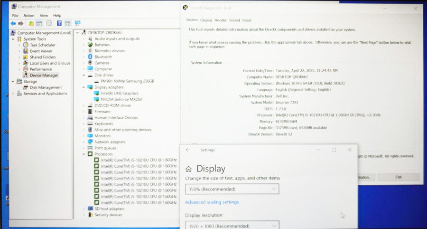Click the Help question mark toolbar icon
This screenshot has width=427, height=229.
coord(59,23)
